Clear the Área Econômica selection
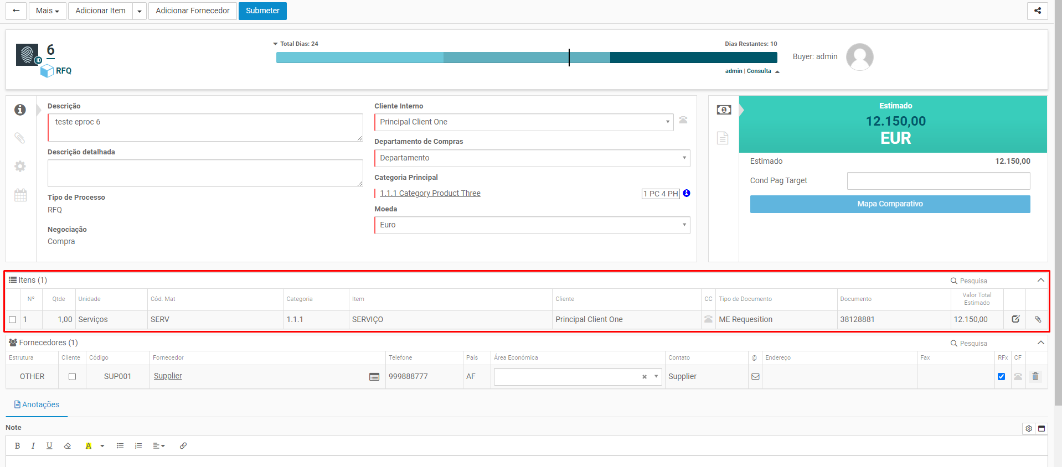The height and width of the screenshot is (467, 1062). click(645, 377)
